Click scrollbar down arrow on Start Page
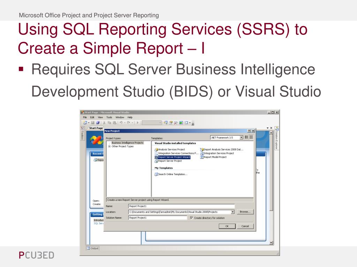The width and height of the screenshot is (357, 267). pos(271,243)
